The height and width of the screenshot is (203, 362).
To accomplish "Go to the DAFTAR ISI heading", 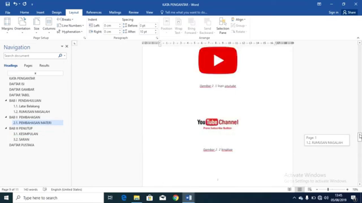I will (x=17, y=84).
